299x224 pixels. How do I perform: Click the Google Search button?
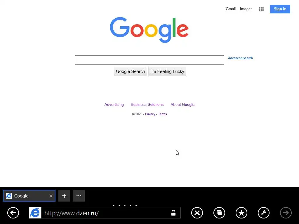131,71
